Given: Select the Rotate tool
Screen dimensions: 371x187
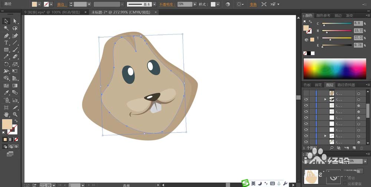Looking at the screenshot, I should [x=6, y=64].
